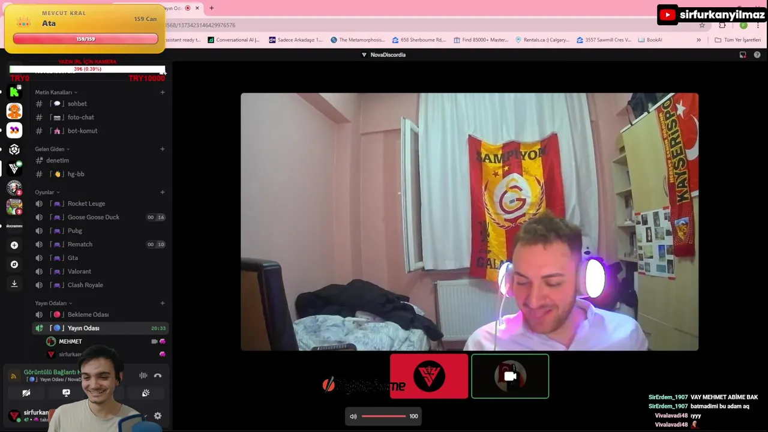768x432 pixels.
Task: Create channel in Yayın Odaları category
Action: click(x=162, y=303)
